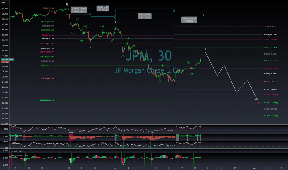288x170 pixels.
Task: Click the circled 'b' label before the wave 2 peak
Action: [x=112, y=41]
